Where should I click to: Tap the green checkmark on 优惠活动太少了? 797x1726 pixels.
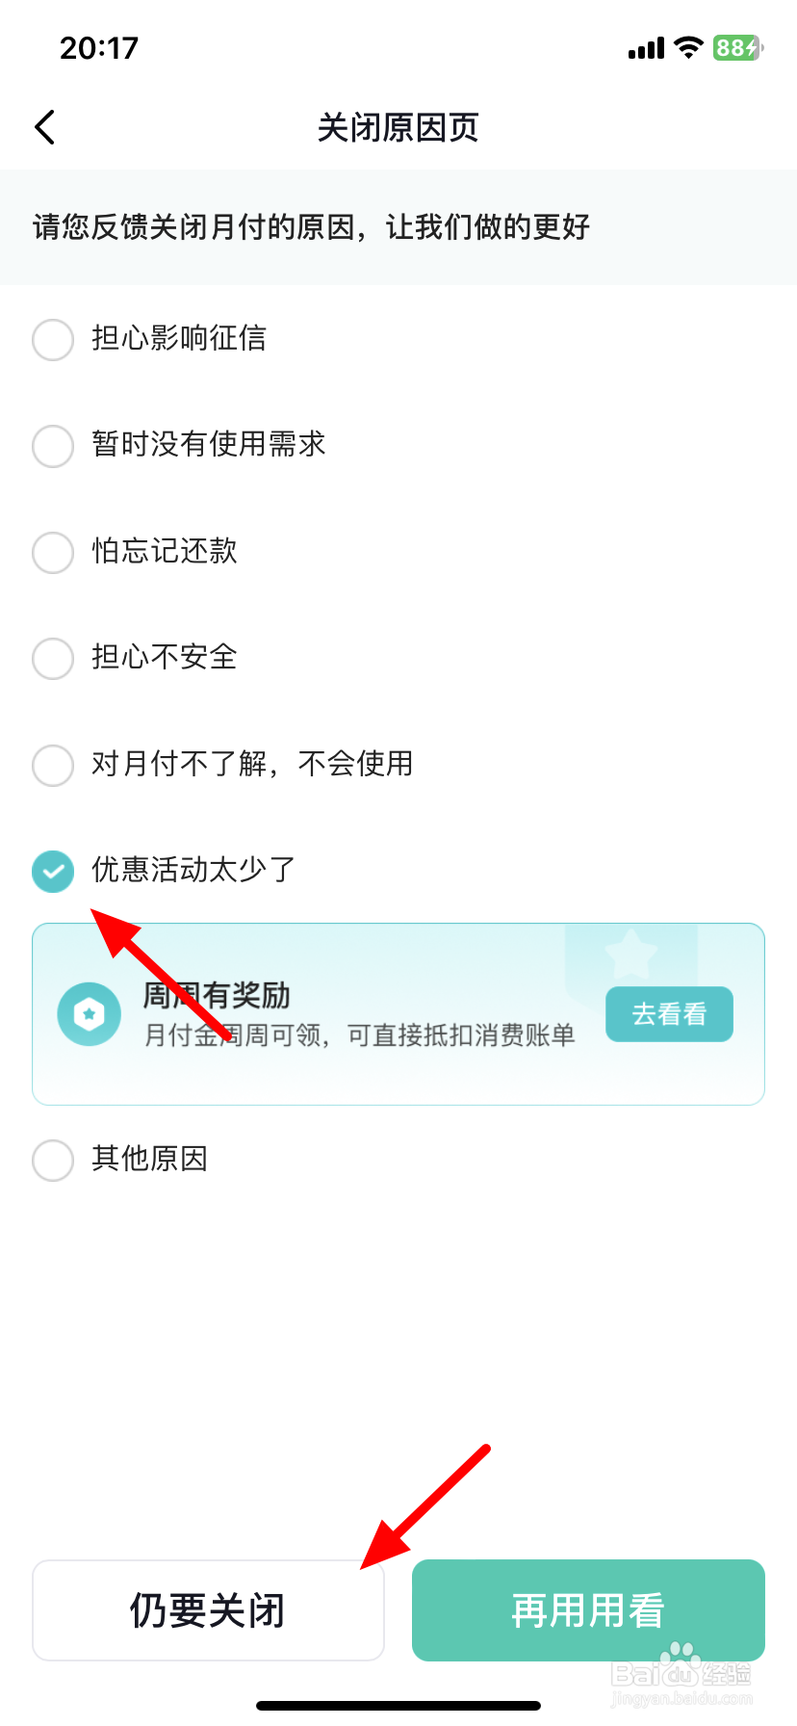[53, 871]
